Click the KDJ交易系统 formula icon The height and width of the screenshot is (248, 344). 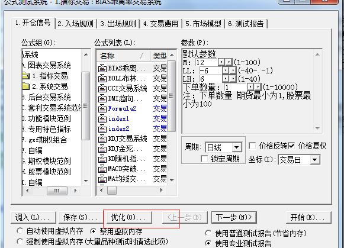tap(102, 139)
